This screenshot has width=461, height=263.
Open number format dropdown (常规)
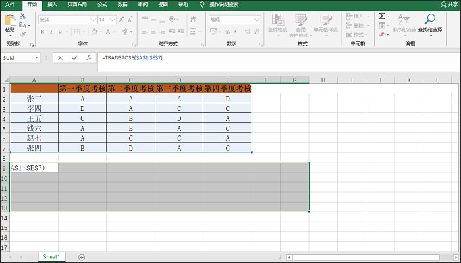(257, 20)
